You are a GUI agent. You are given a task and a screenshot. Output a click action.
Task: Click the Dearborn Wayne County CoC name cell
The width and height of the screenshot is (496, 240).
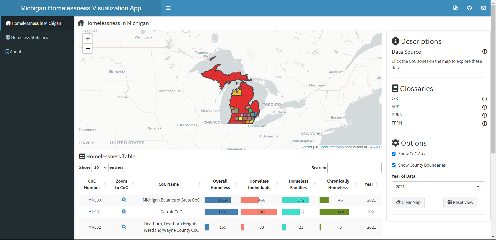(171, 227)
